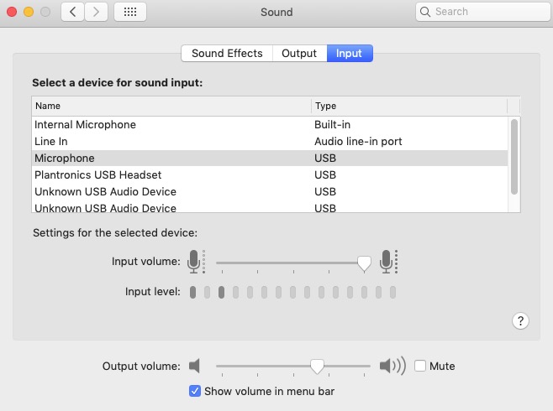Click the Built-in type cell
The image size is (553, 411).
(332, 125)
